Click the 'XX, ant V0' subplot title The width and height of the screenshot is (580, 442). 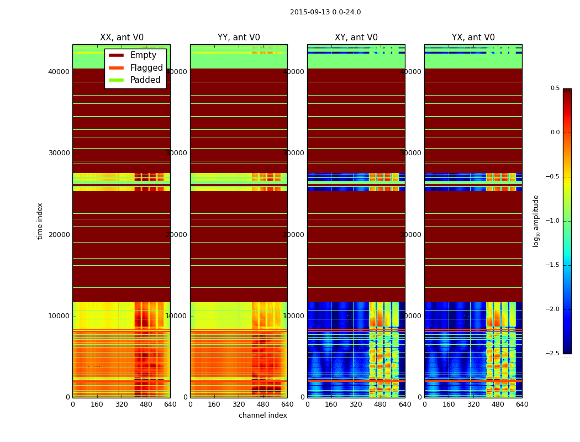tap(122, 38)
